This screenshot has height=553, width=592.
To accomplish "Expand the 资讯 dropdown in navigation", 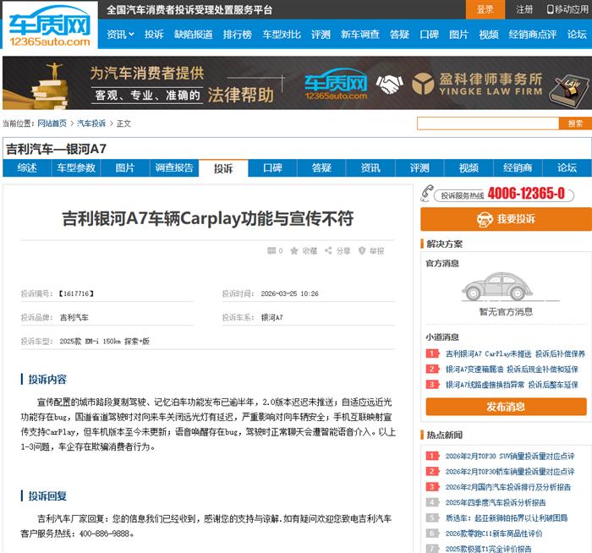I will [x=120, y=35].
